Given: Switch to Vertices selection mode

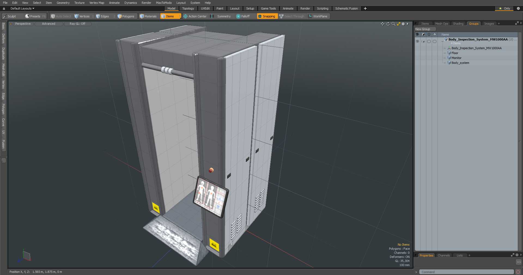Looking at the screenshot, I should click(x=82, y=16).
